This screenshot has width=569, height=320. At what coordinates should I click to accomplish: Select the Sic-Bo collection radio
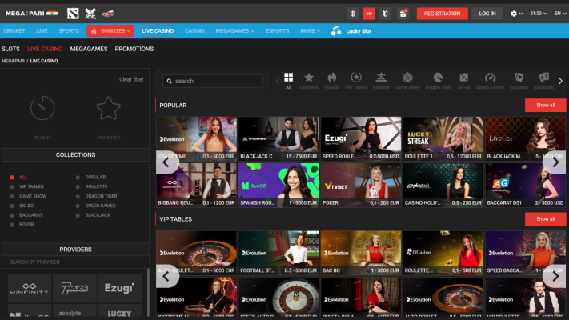[12, 206]
